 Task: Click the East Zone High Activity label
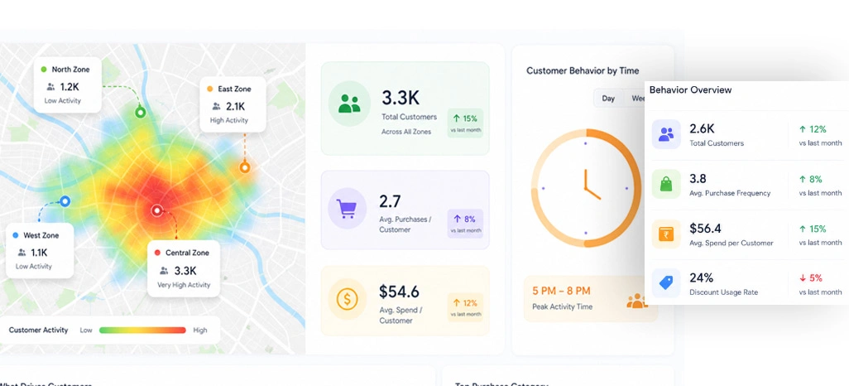click(x=229, y=120)
